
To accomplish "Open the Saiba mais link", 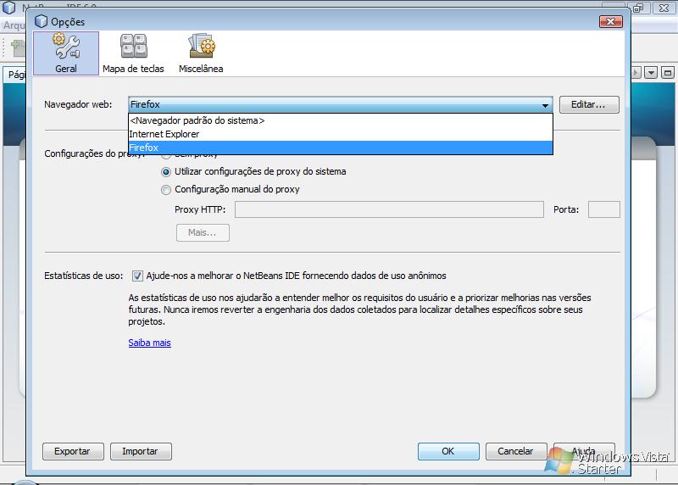I will click(x=150, y=343).
